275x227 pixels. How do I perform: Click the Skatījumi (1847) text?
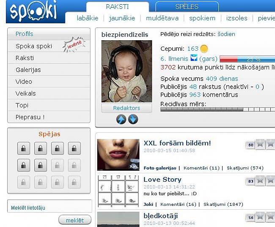click(223, 205)
